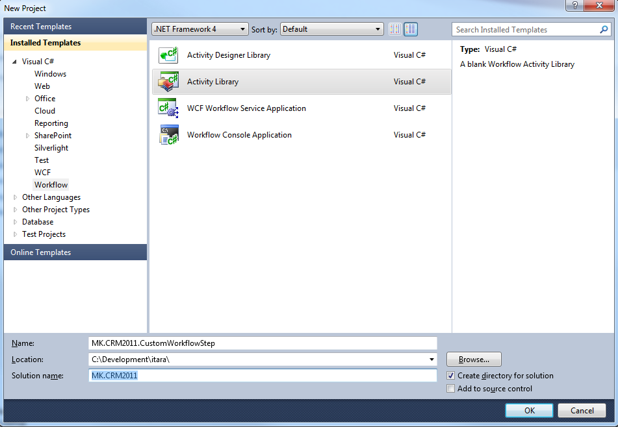Open the Installed Templates section
Image resolution: width=618 pixels, height=427 pixels.
pos(75,42)
